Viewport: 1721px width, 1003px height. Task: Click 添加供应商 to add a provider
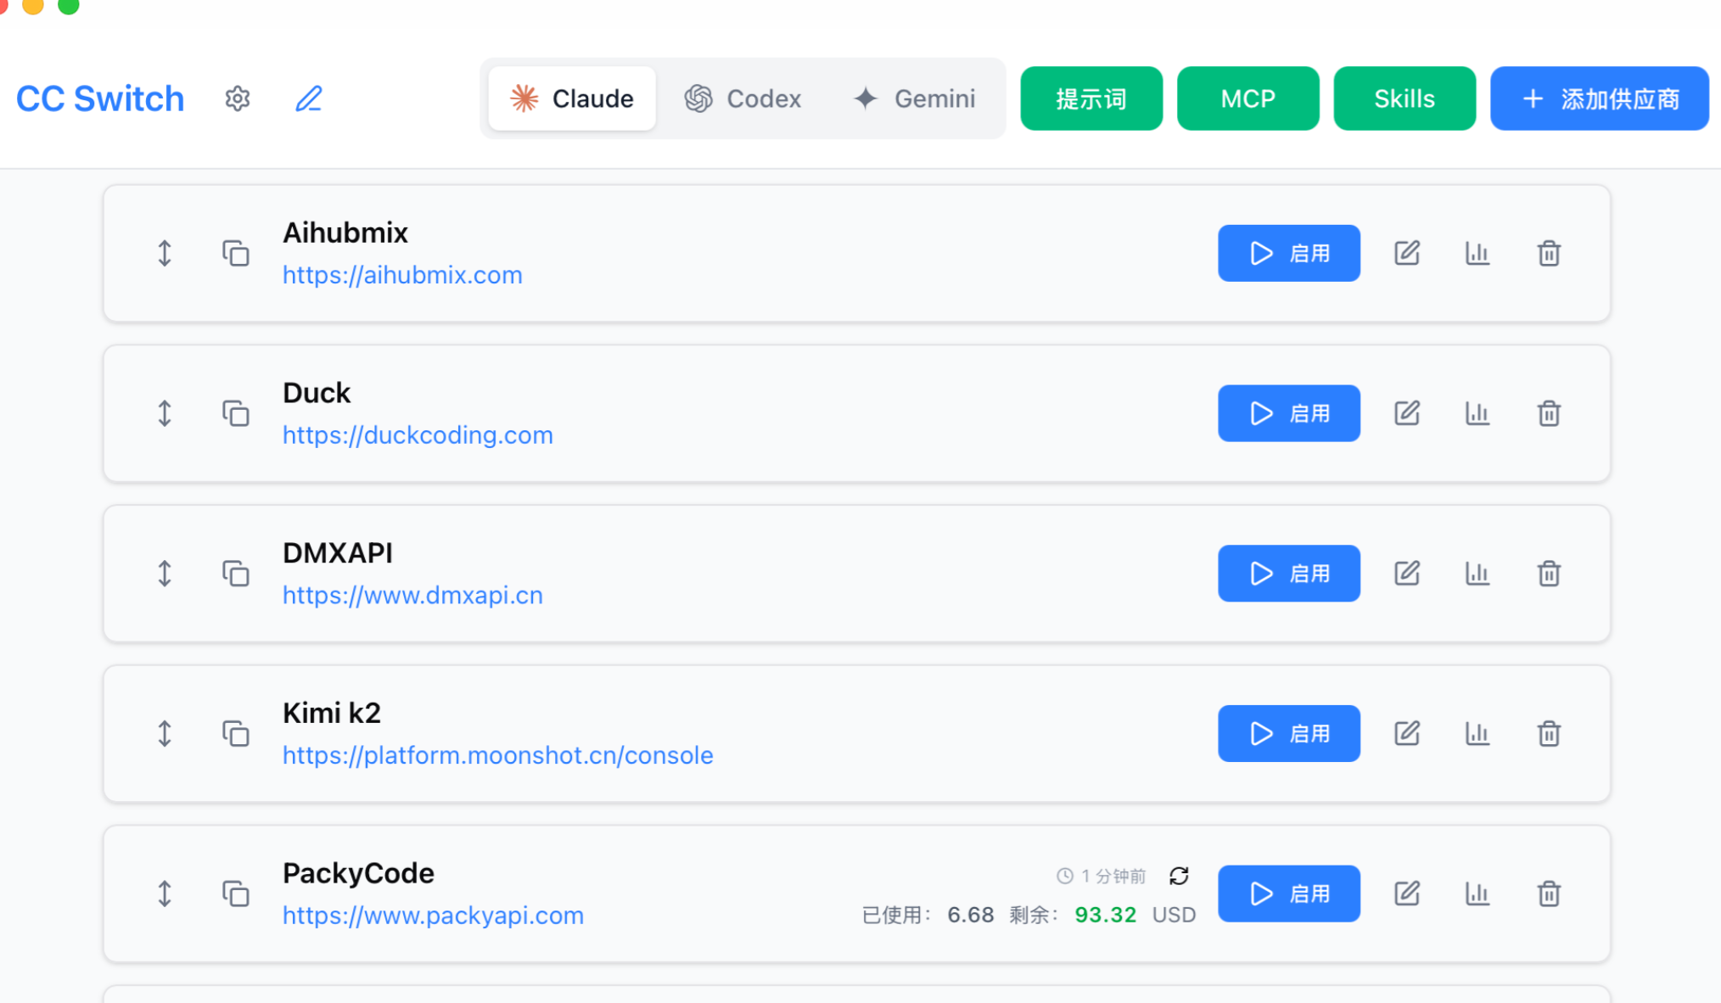[x=1599, y=98]
